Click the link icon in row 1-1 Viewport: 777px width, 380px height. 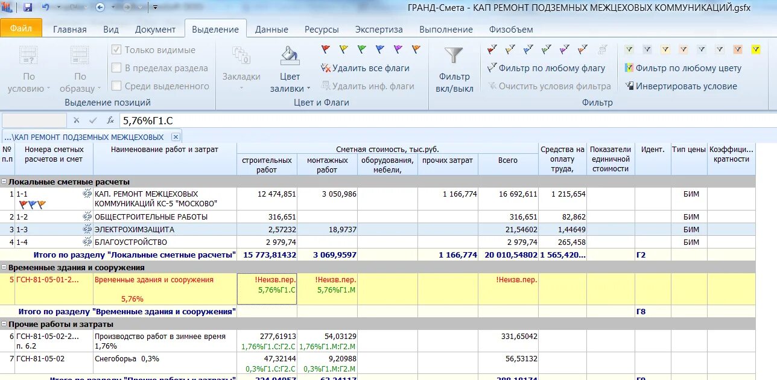[87, 194]
